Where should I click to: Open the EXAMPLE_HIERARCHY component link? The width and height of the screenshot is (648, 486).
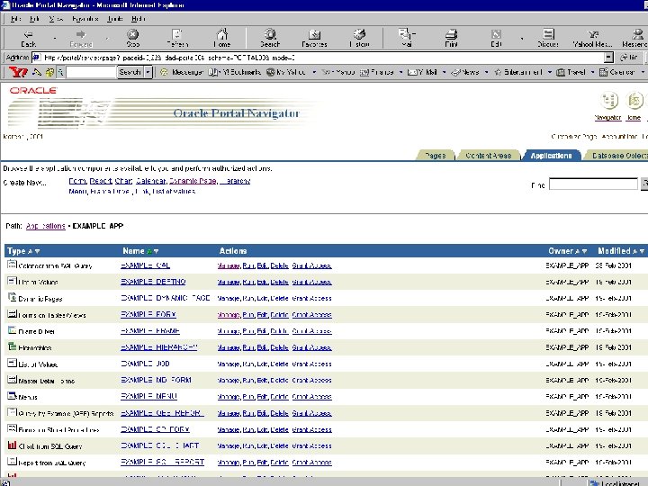coord(158,347)
